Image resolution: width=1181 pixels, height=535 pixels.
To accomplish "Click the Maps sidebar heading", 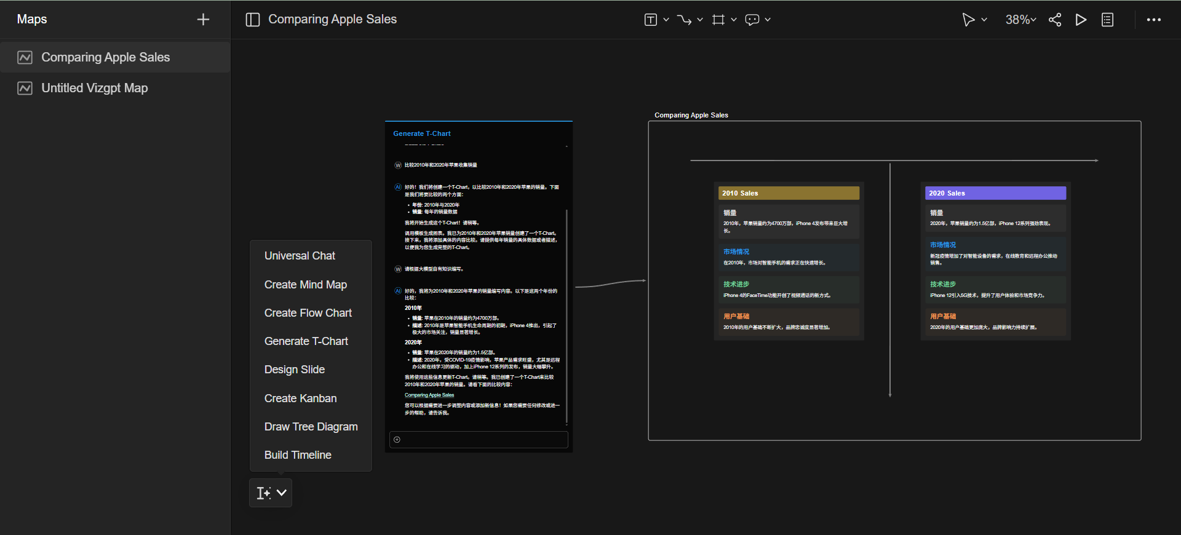I will (x=32, y=19).
